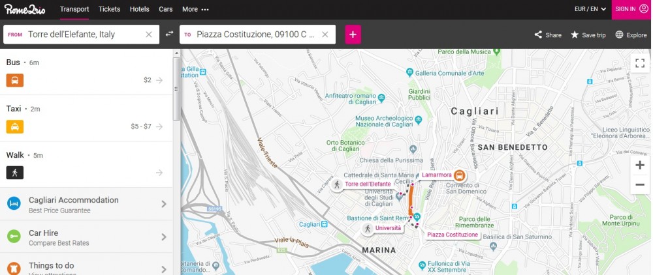The image size is (653, 275).
Task: Click the Chiesa della Purissima map pin
Action: point(413,149)
